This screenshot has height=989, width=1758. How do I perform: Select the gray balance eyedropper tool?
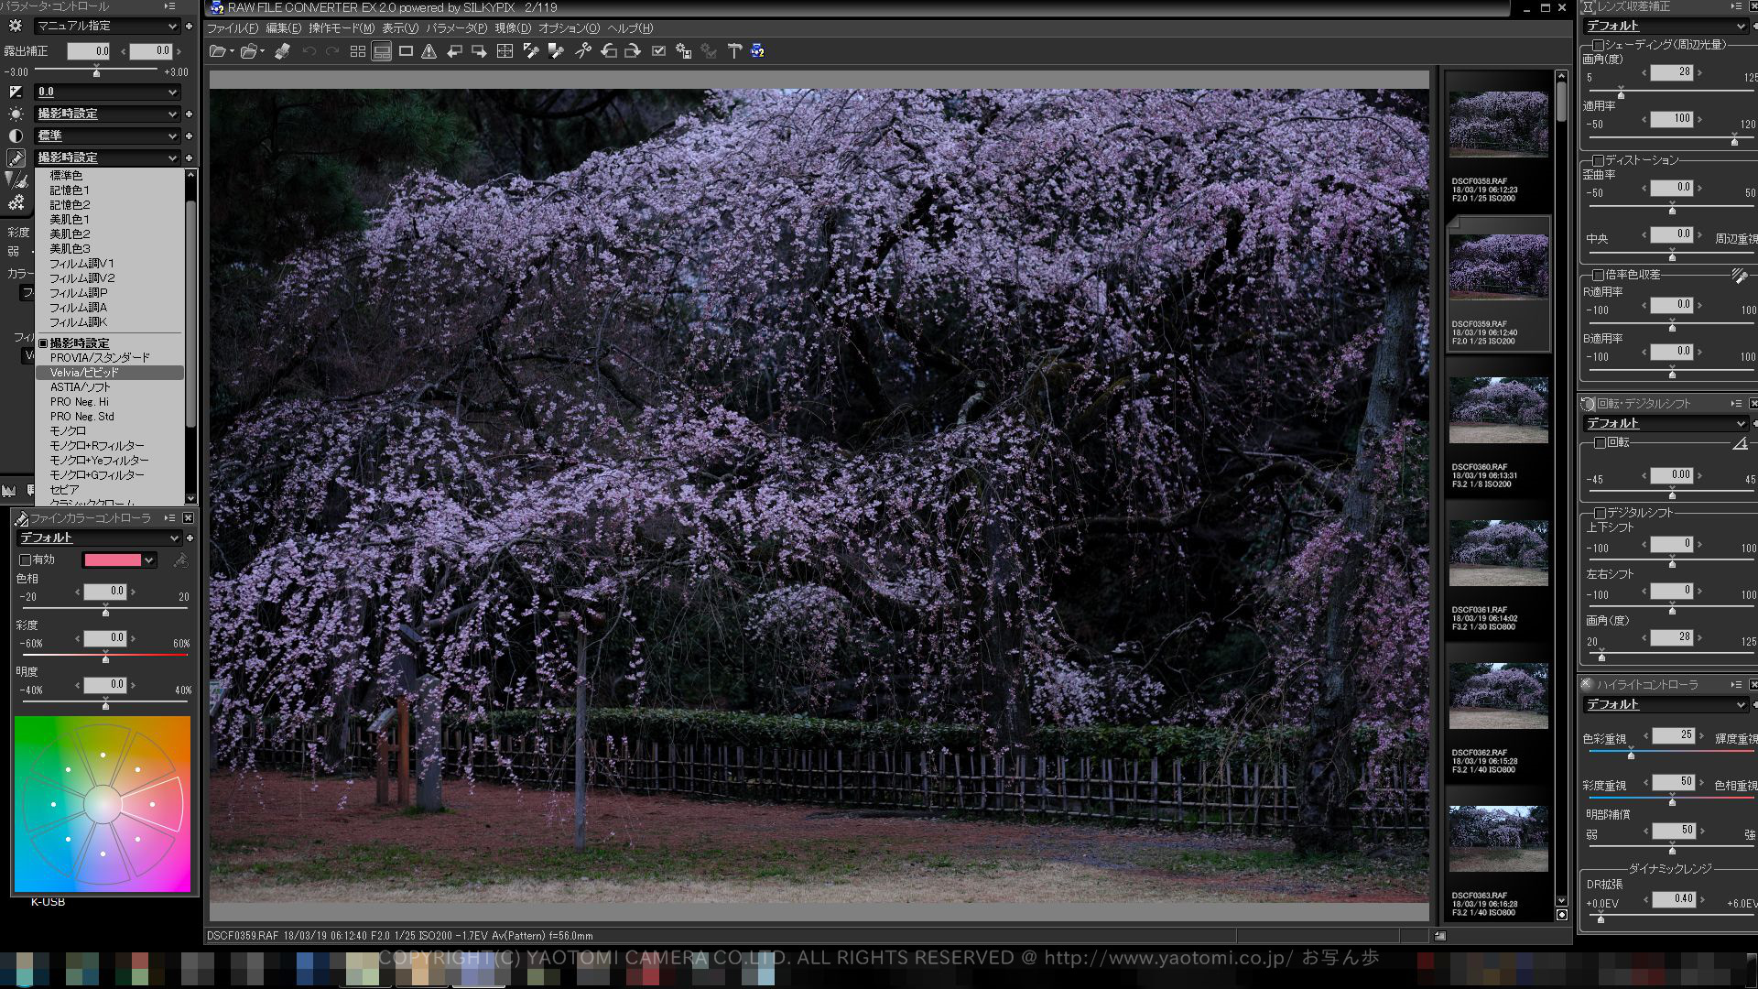531,51
